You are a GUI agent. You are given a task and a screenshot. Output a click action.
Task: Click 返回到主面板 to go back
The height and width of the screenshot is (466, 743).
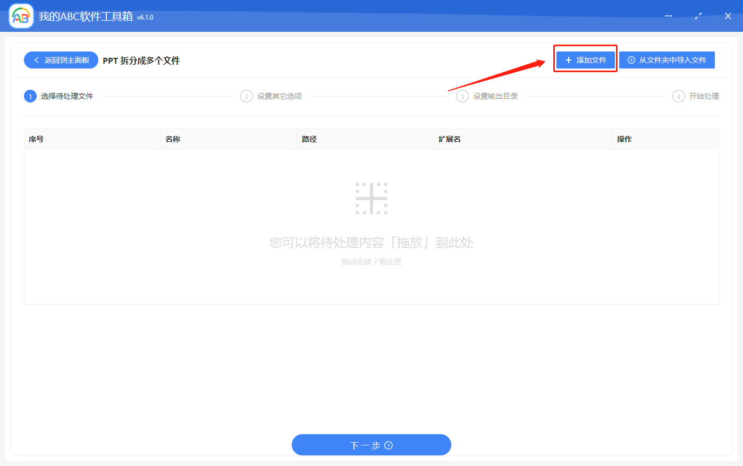tap(61, 60)
